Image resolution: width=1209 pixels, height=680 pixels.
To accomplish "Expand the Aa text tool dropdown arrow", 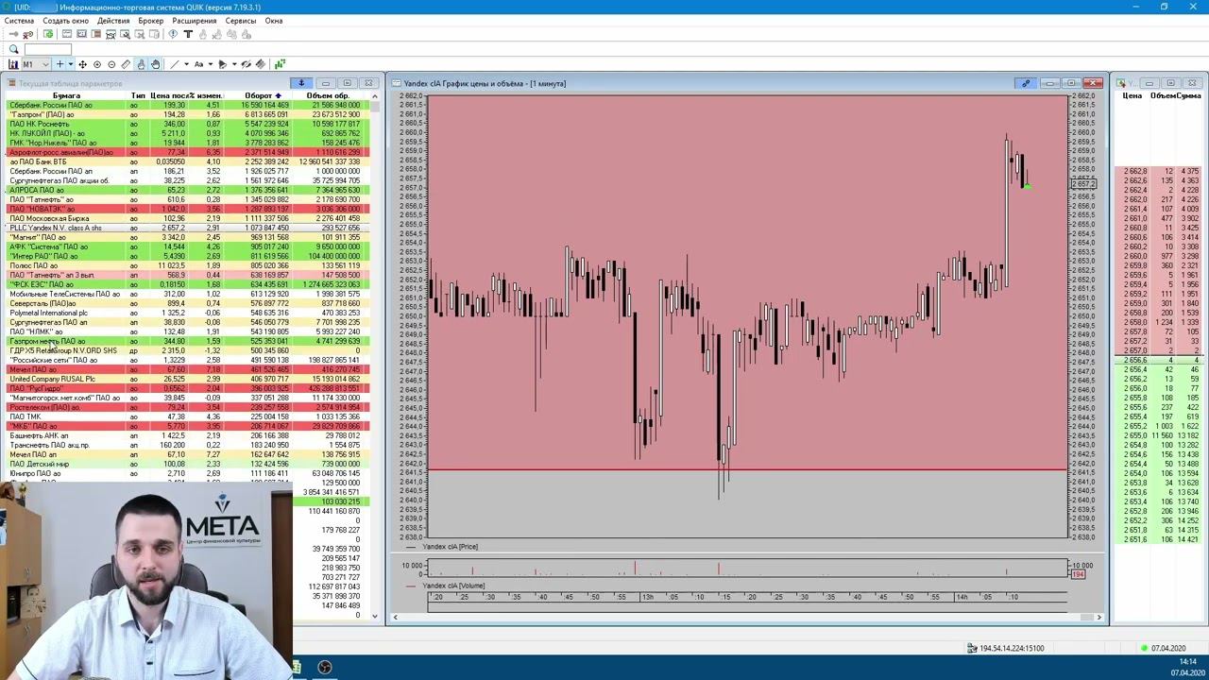I will (210, 64).
